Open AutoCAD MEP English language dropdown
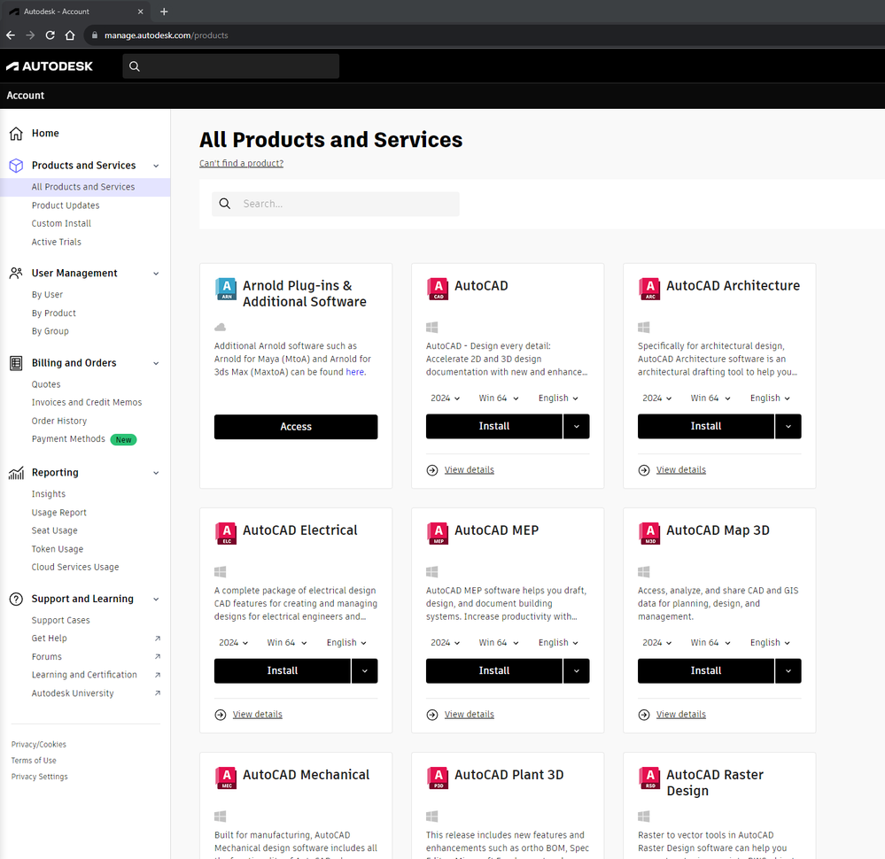This screenshot has height=859, width=885. point(558,642)
